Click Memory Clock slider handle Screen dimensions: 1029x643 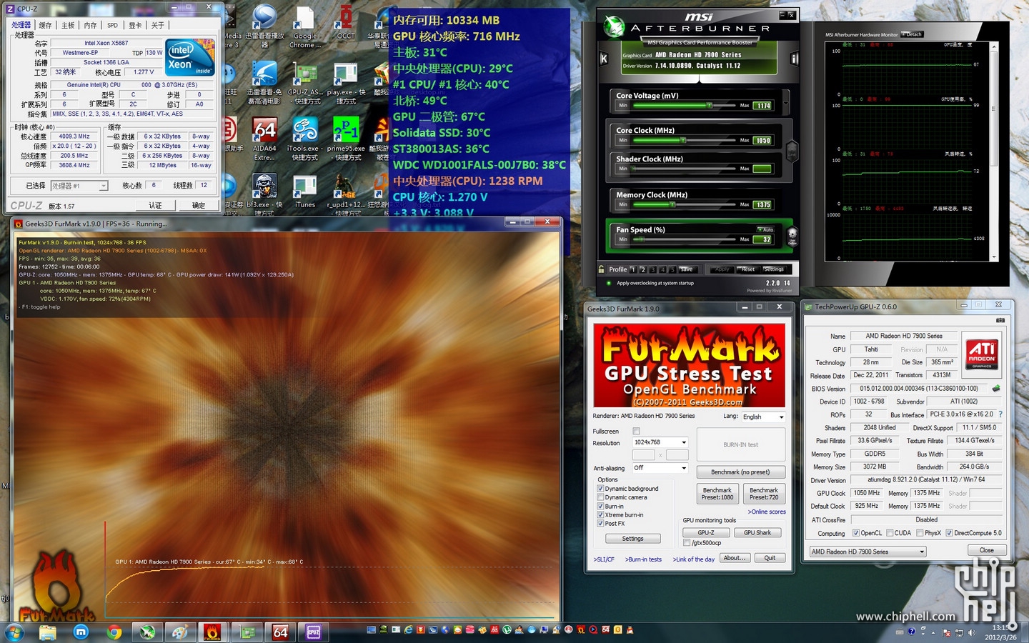[672, 204]
